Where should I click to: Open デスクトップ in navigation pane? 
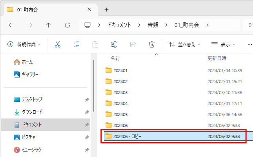(28, 99)
